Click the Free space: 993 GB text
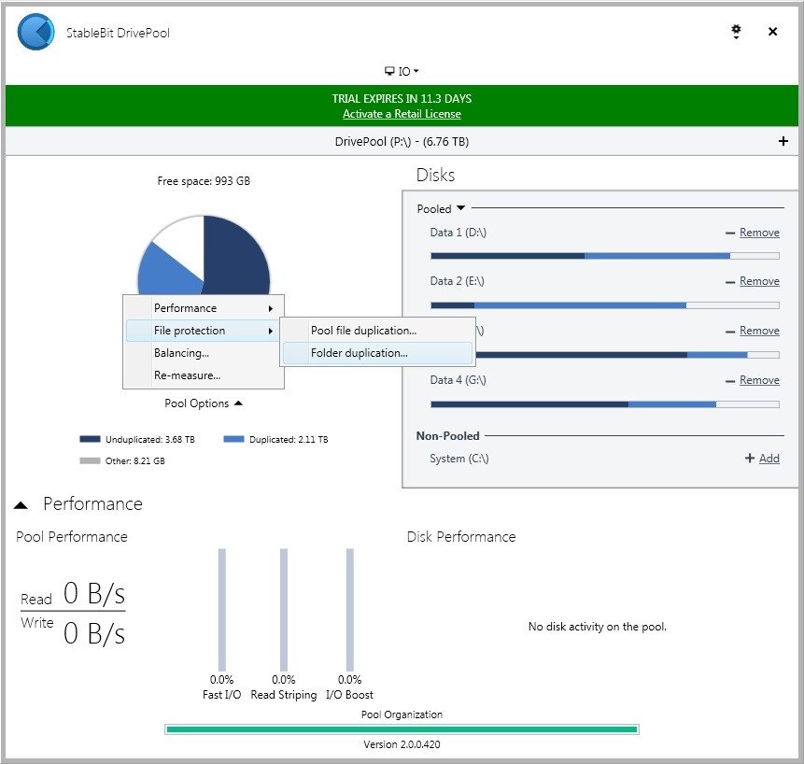Screen dimensions: 804x764 [x=204, y=181]
